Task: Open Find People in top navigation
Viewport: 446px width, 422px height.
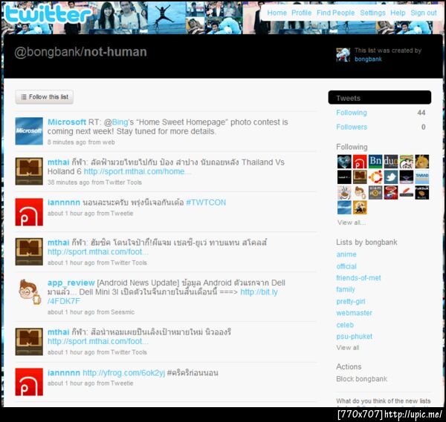Action: (336, 13)
